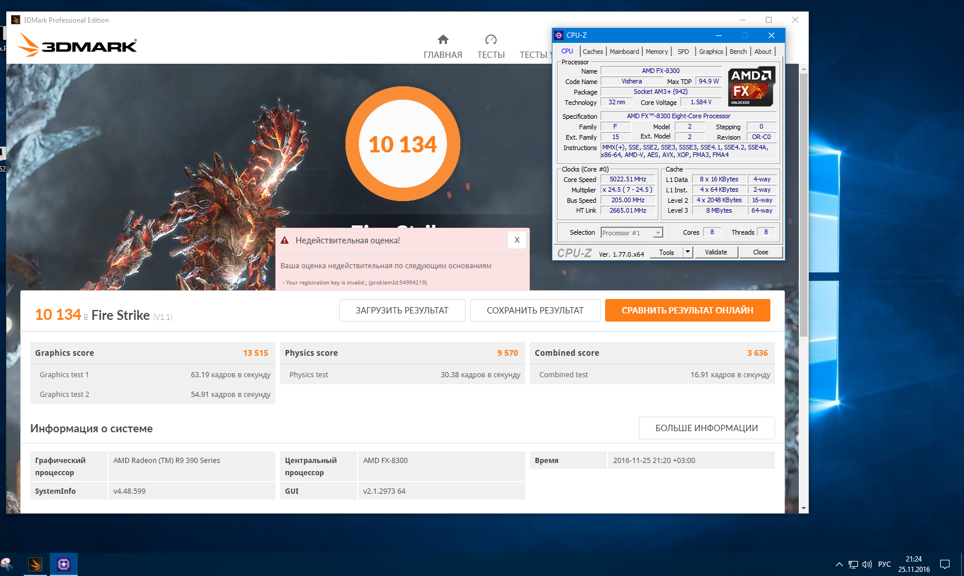
Task: Open the About tab in CPU-Z
Action: 763,52
